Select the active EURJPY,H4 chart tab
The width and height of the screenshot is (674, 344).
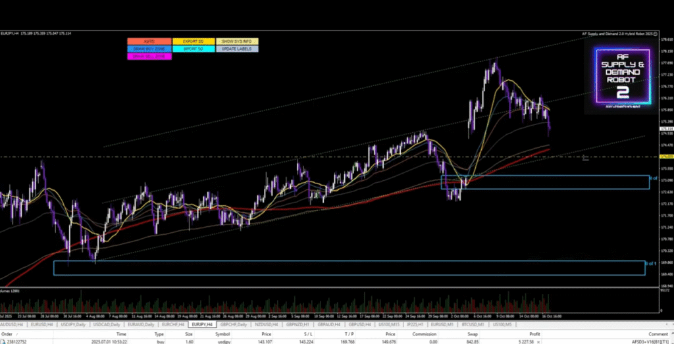[202, 324]
